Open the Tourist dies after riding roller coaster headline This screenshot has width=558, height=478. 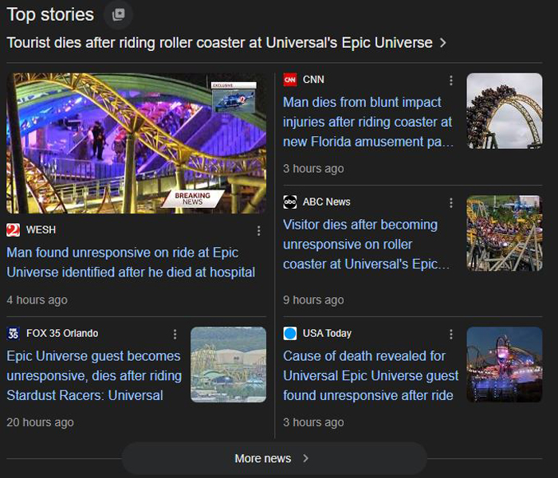(x=219, y=43)
